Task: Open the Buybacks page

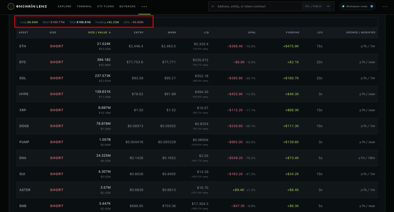Action: tap(127, 6)
